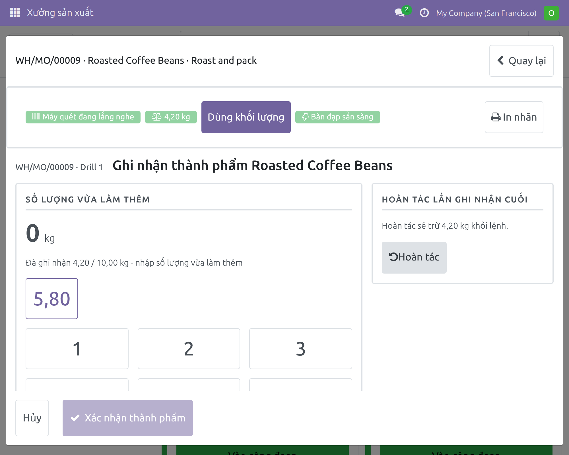Open the green user avatar menu
Screen dimensions: 569x455
pyautogui.click(x=551, y=13)
